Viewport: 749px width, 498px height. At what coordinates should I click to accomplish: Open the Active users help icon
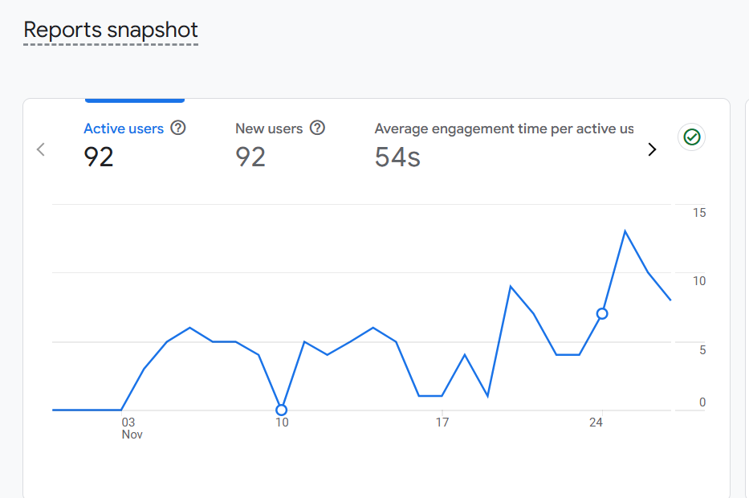coord(178,129)
